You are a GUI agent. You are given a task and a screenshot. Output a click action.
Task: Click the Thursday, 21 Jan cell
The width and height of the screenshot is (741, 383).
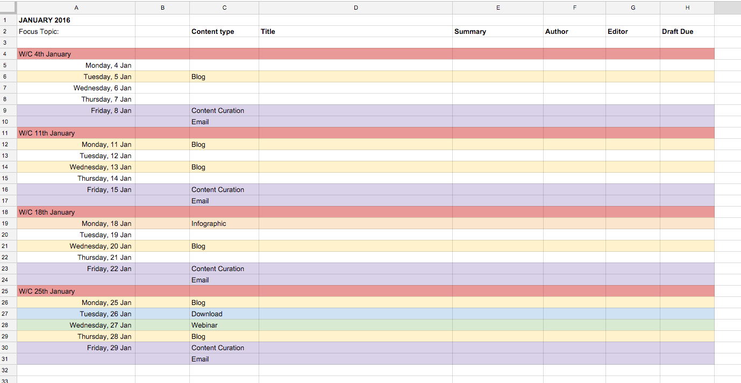click(76, 258)
